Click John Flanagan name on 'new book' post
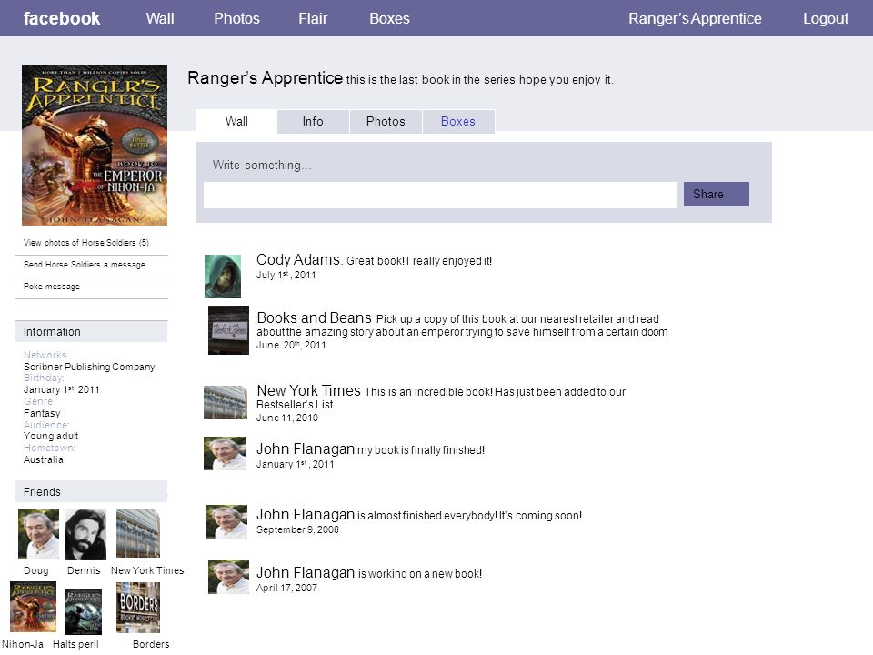This screenshot has height=655, width=873. 306,572
